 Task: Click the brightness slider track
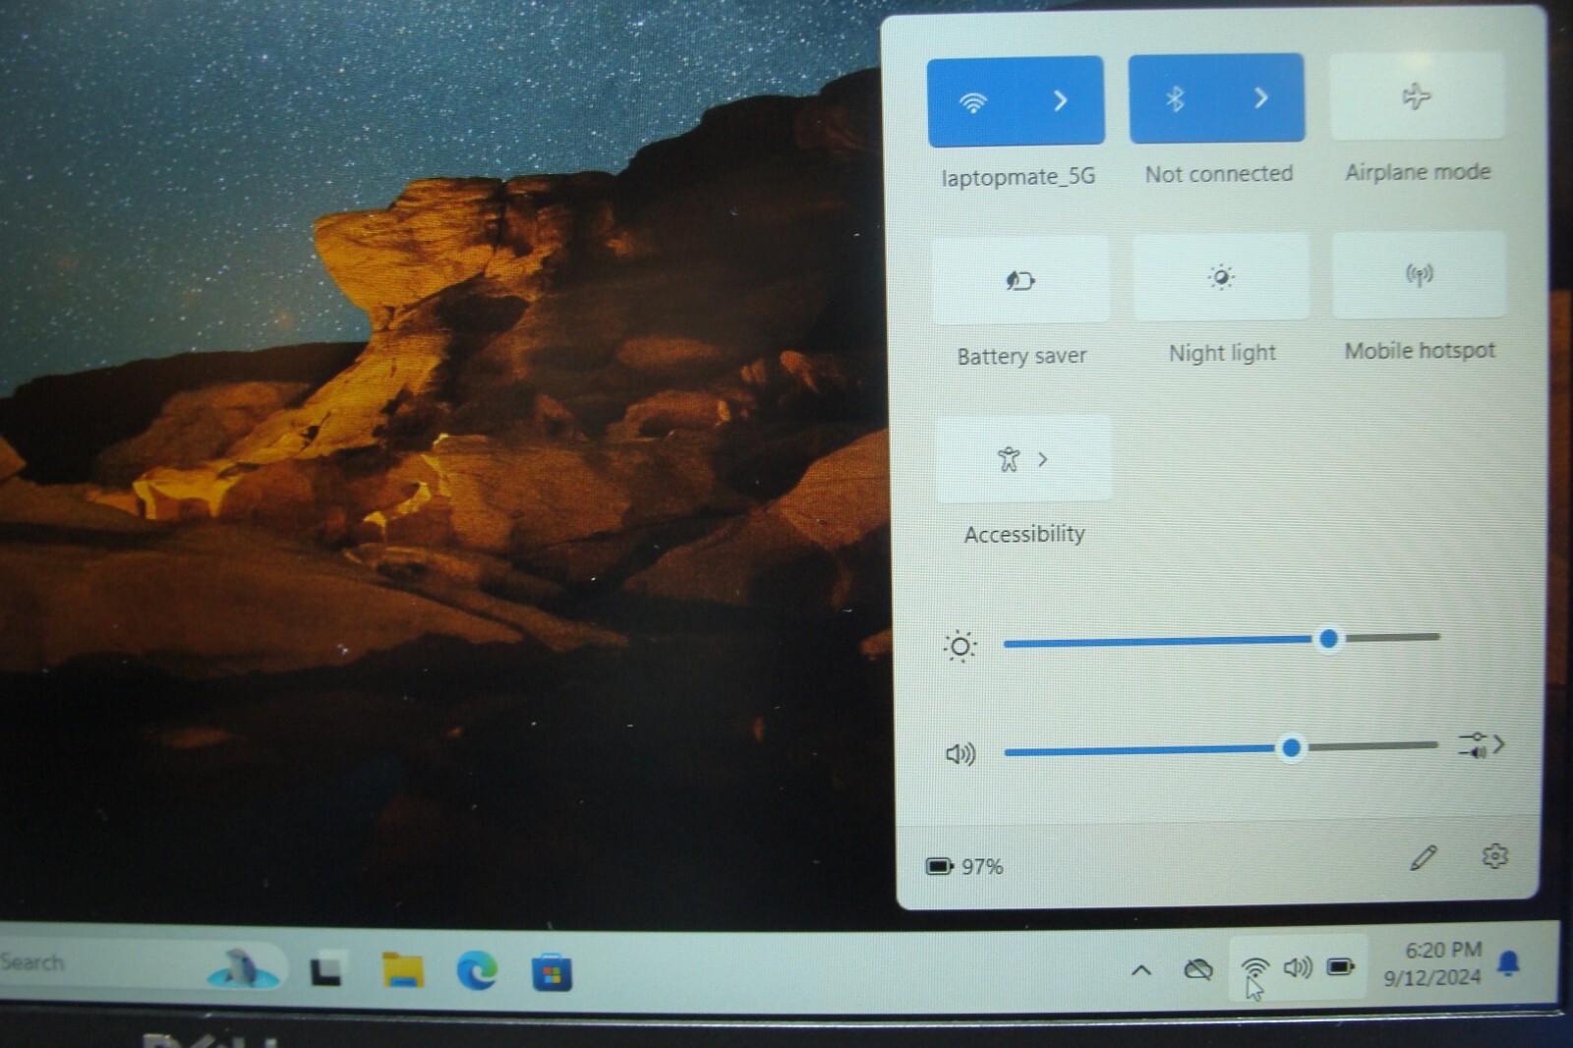[1221, 640]
